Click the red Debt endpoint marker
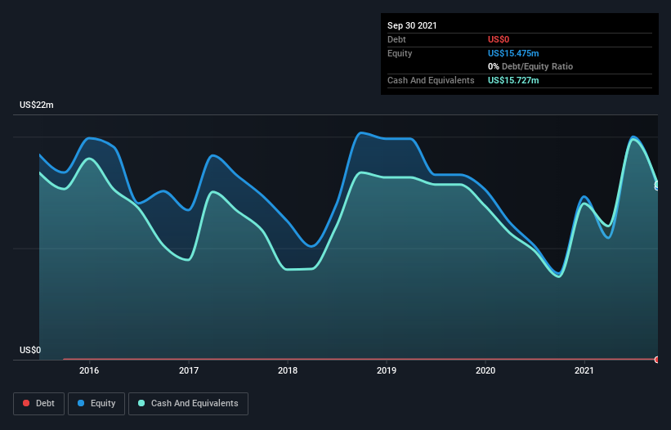The image size is (671, 430). click(656, 360)
